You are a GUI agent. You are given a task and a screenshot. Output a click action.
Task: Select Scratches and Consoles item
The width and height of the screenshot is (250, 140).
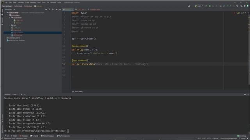point(16,40)
